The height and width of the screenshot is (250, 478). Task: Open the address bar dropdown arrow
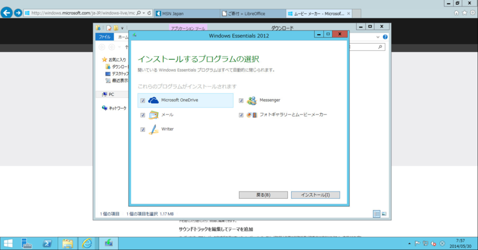143,13
